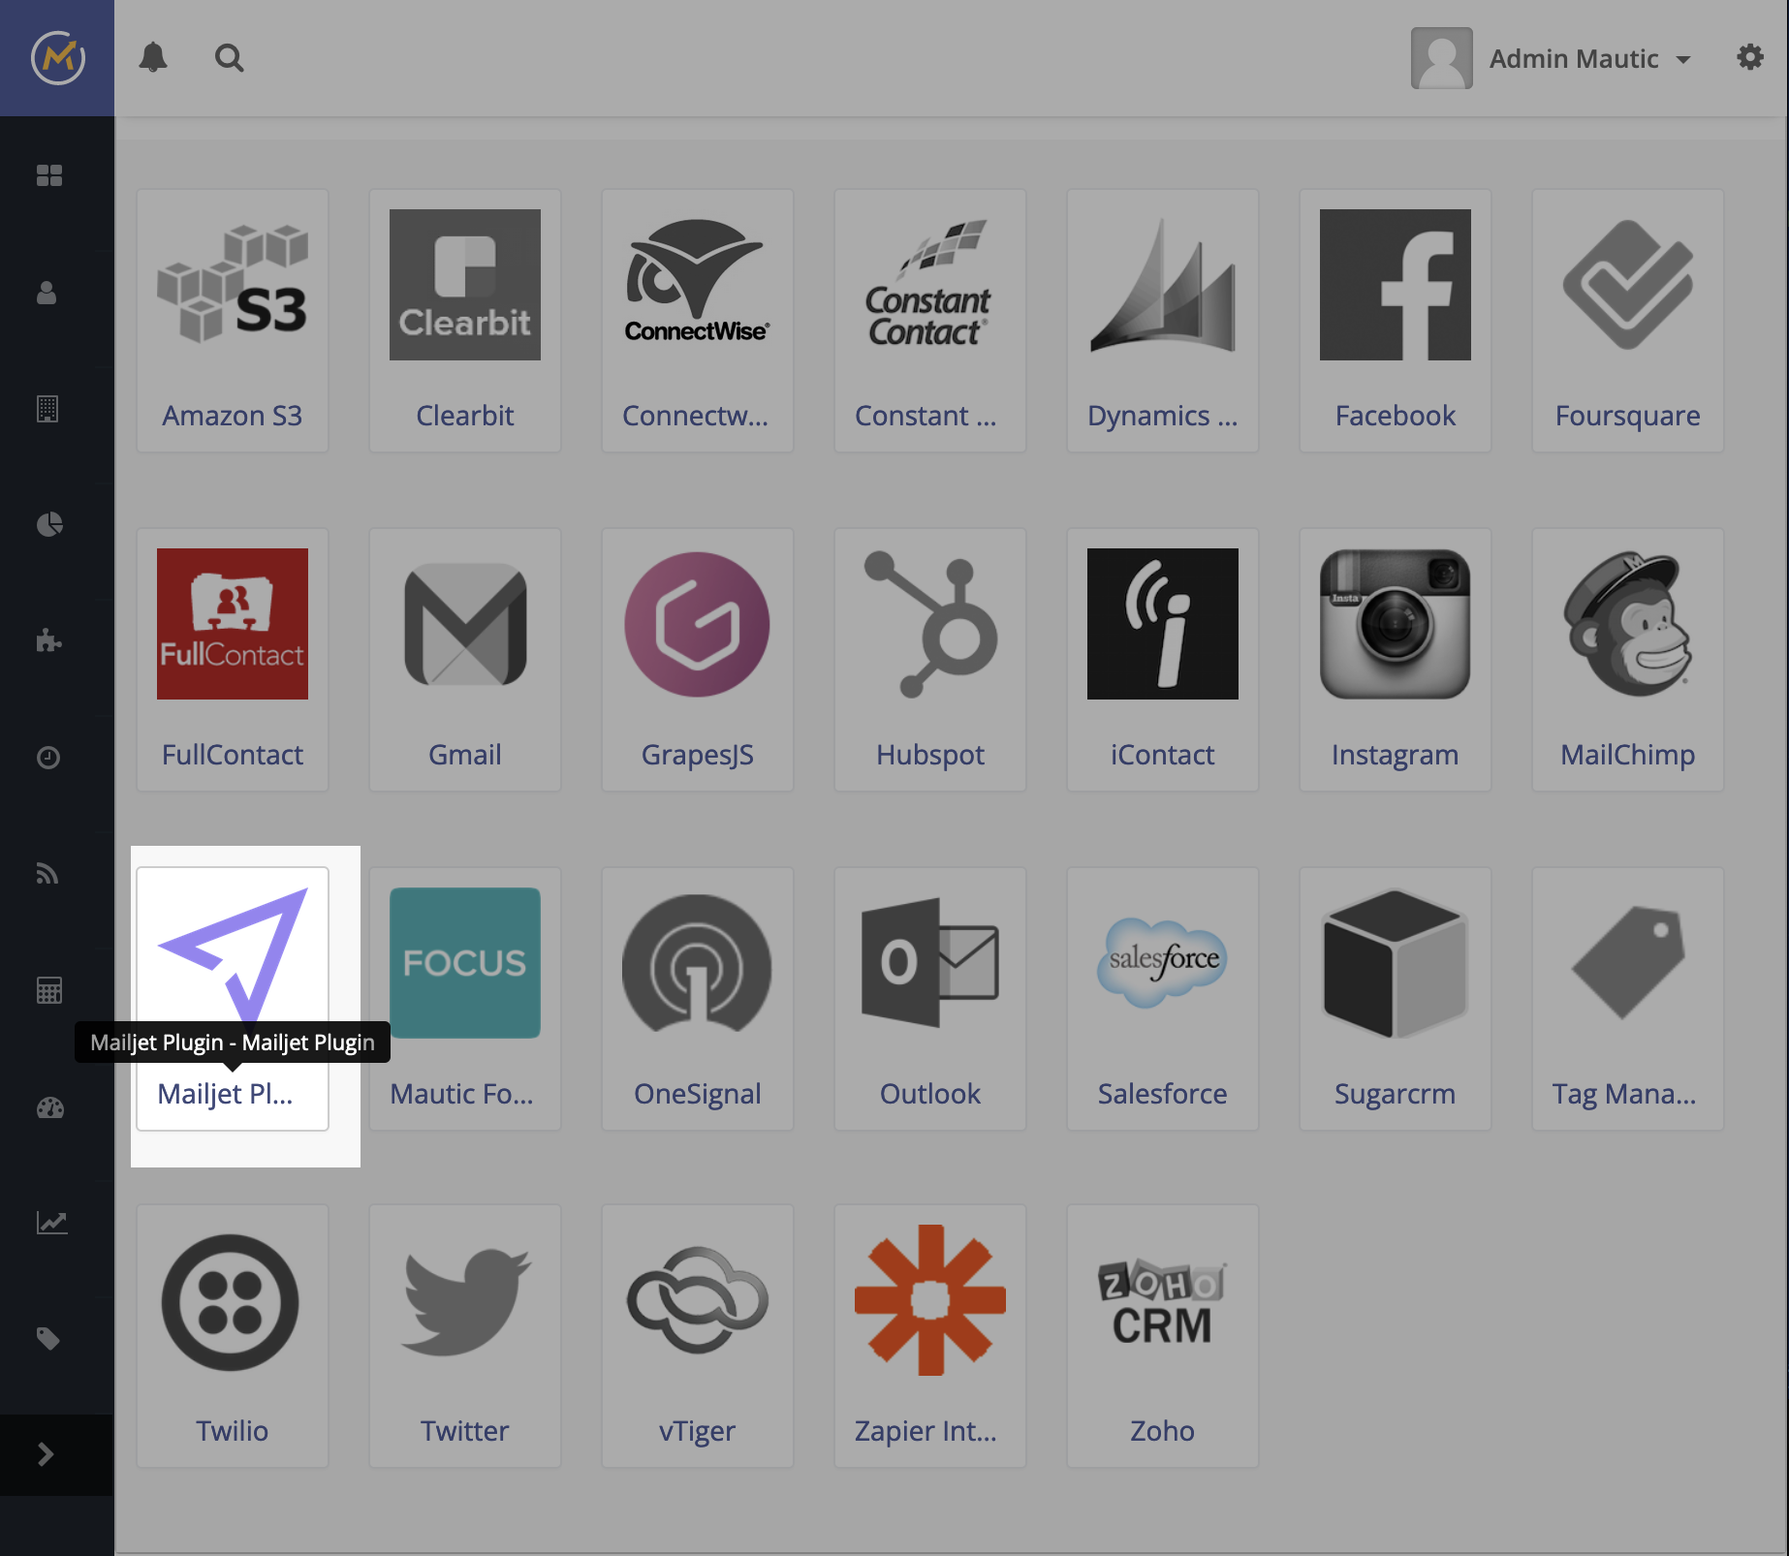Open the Tag Manager tag logo
Viewport: 1789px width, 1556px height.
click(1628, 963)
